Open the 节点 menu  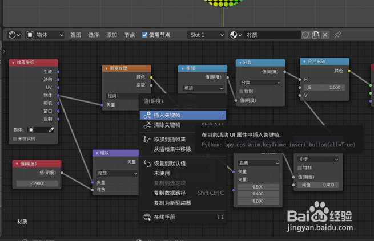coord(130,35)
